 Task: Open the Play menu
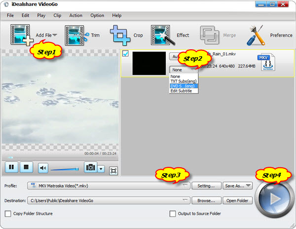pyautogui.click(x=41, y=15)
